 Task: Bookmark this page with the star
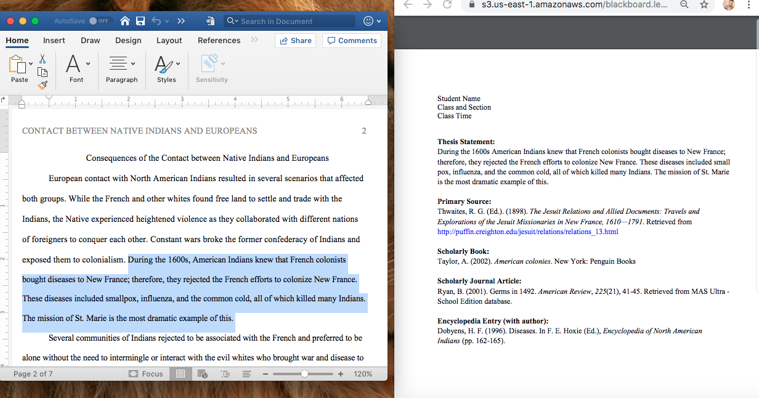click(x=704, y=4)
